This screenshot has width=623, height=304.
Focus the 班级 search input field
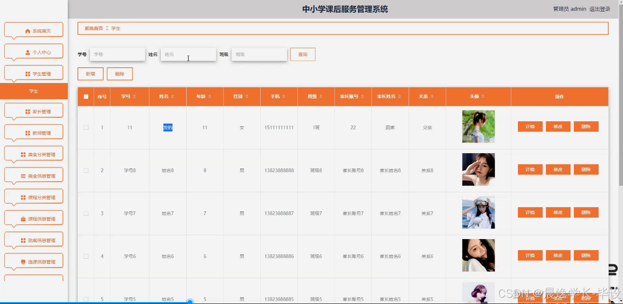point(259,54)
